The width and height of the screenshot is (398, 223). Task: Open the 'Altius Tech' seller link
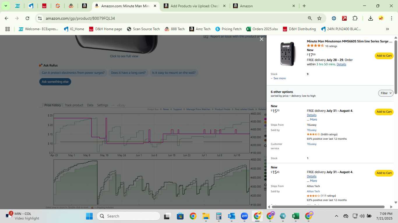pyautogui.click(x=313, y=191)
